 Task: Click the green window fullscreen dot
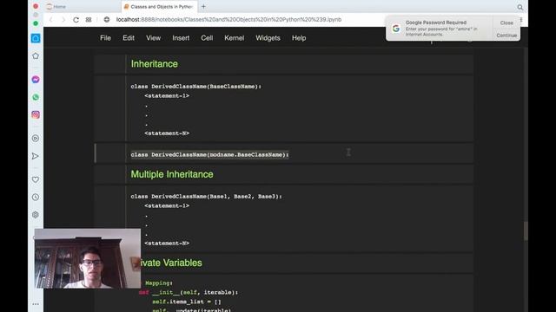point(36,23)
